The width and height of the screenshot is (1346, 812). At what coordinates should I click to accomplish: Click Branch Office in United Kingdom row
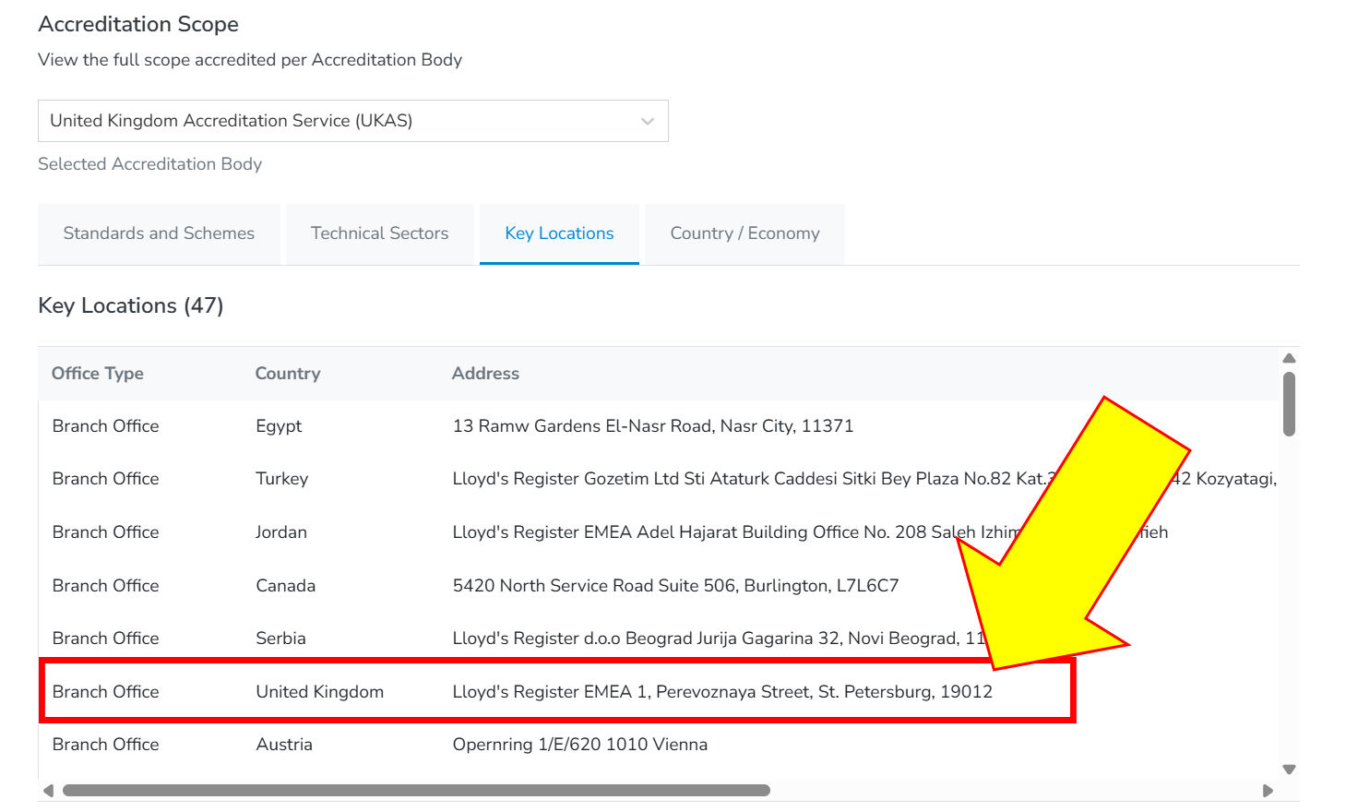(105, 692)
